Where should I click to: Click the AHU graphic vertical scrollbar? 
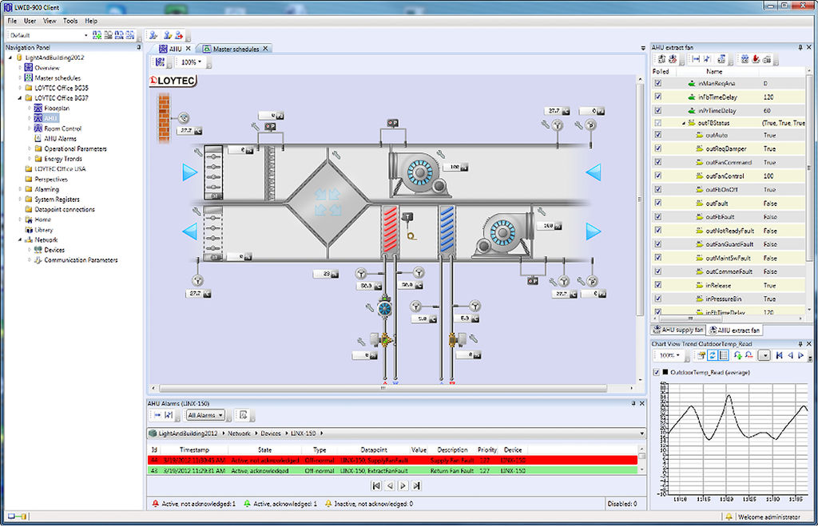pos(640,198)
